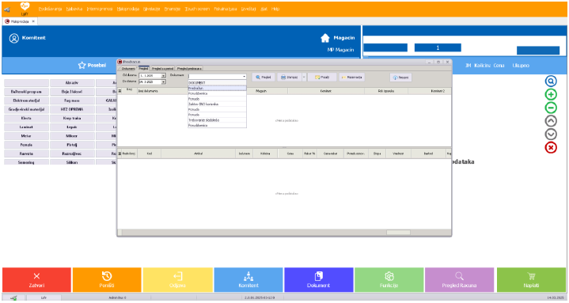Select Predračun from the dropdown list

tap(217, 88)
